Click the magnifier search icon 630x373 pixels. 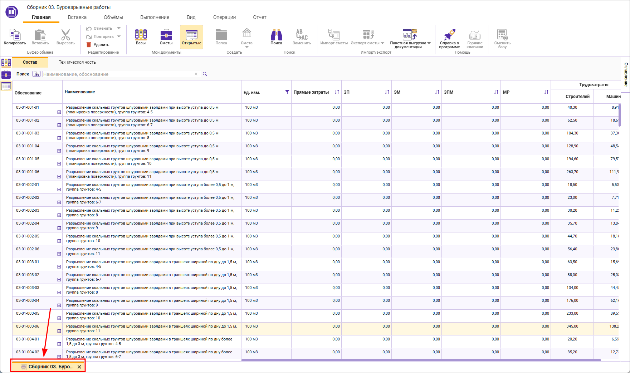(205, 74)
